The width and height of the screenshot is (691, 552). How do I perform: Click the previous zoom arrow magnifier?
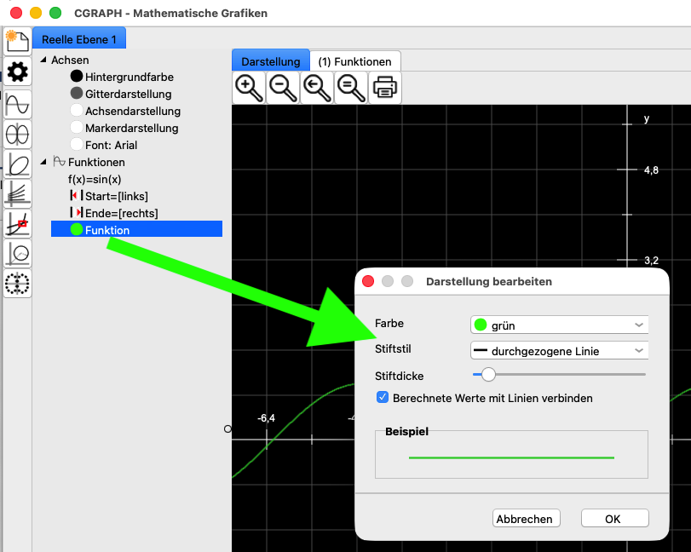pos(317,87)
